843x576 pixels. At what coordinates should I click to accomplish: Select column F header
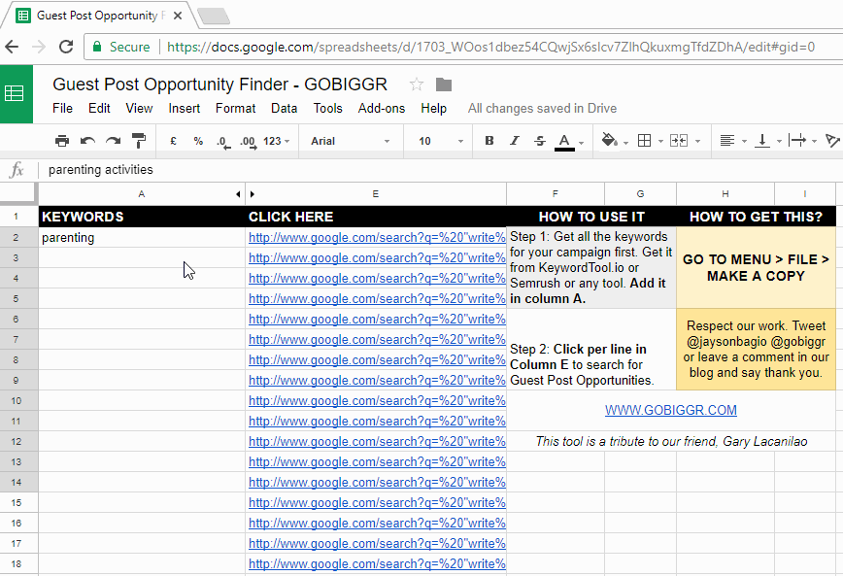556,194
